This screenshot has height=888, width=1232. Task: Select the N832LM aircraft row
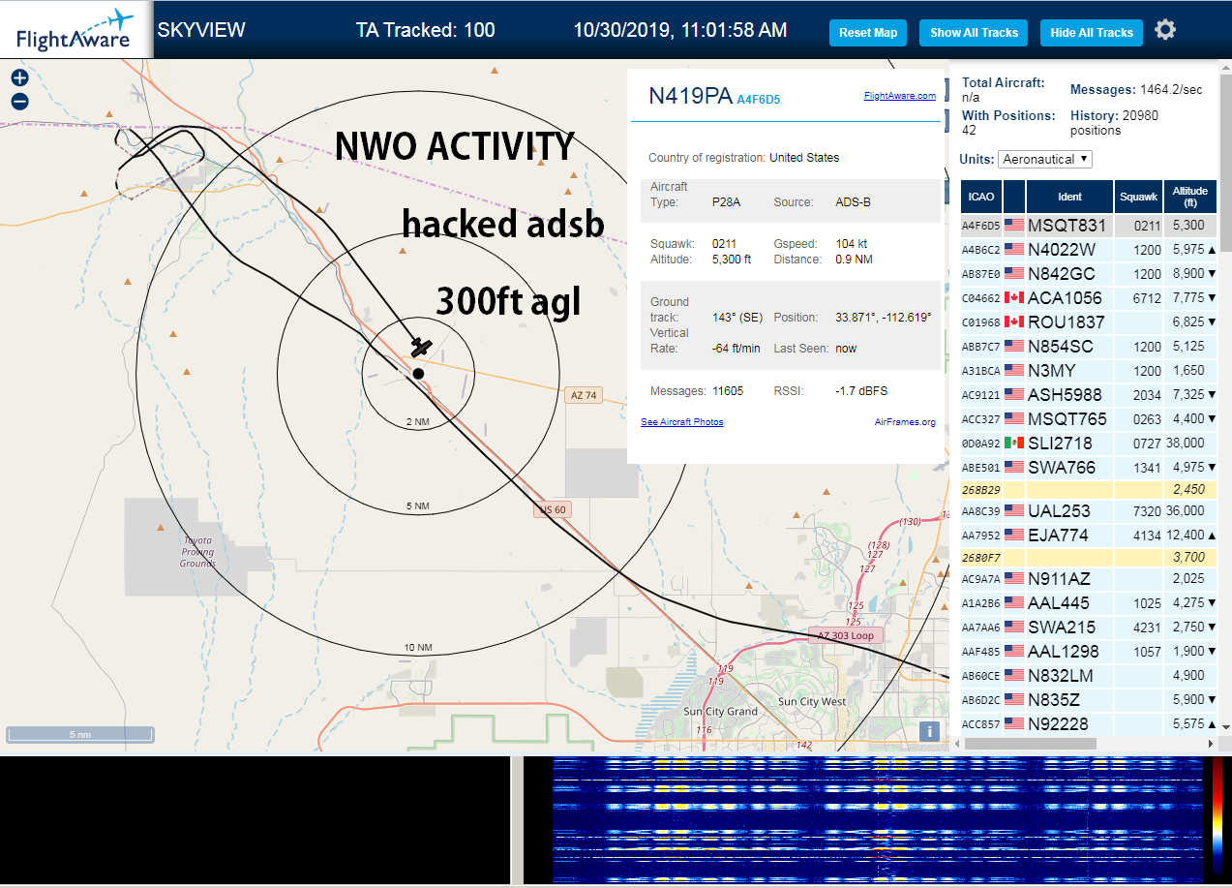(x=1089, y=675)
